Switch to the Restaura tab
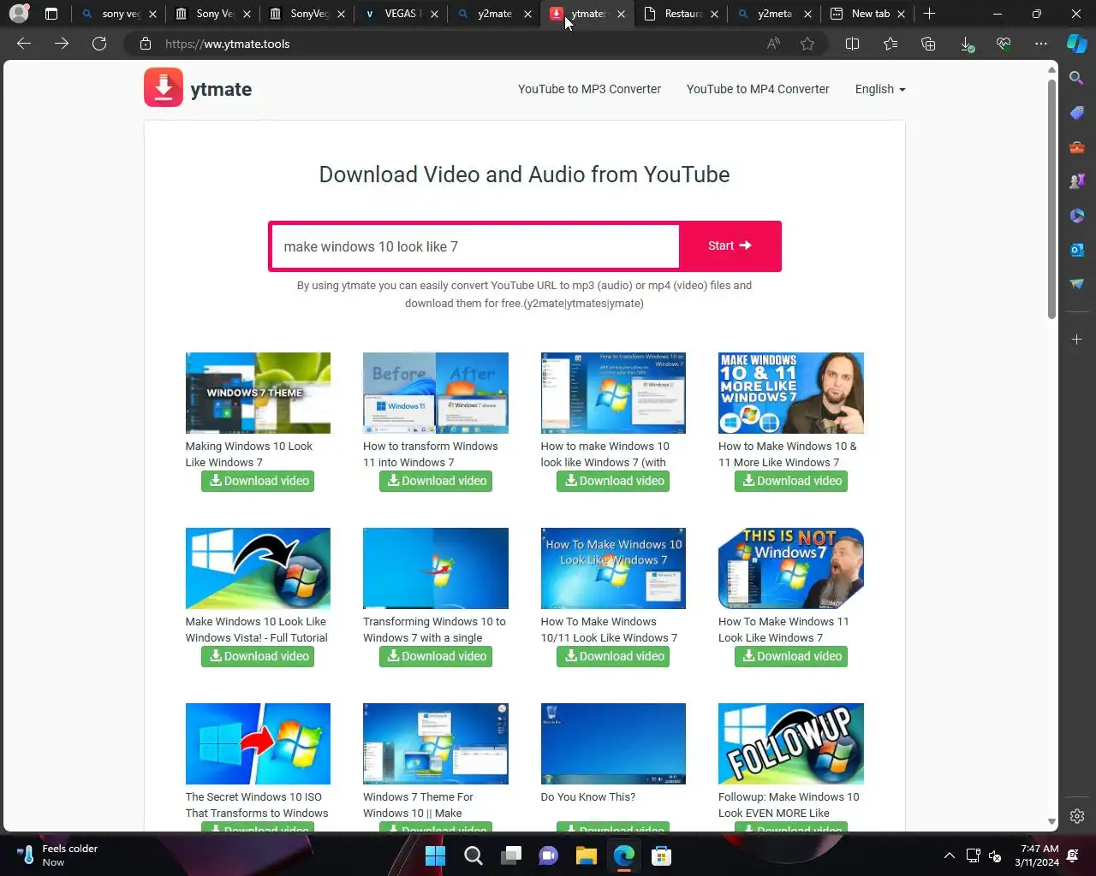This screenshot has height=876, width=1096. click(682, 14)
